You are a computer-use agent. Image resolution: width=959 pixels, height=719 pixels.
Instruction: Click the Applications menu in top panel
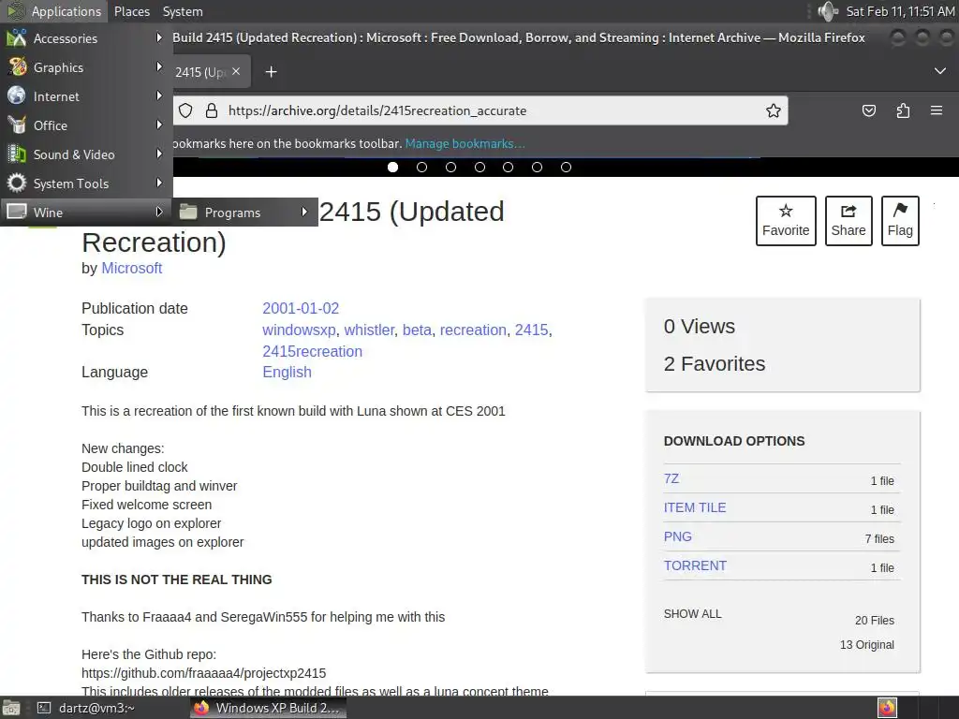(53, 11)
